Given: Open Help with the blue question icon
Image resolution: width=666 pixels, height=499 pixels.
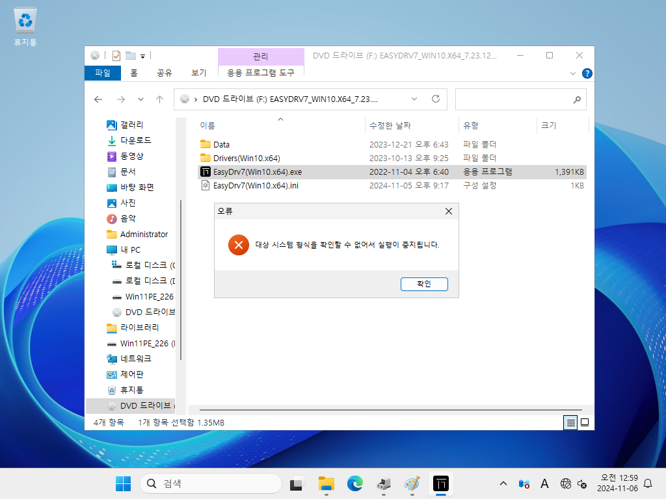Looking at the screenshot, I should [x=587, y=73].
